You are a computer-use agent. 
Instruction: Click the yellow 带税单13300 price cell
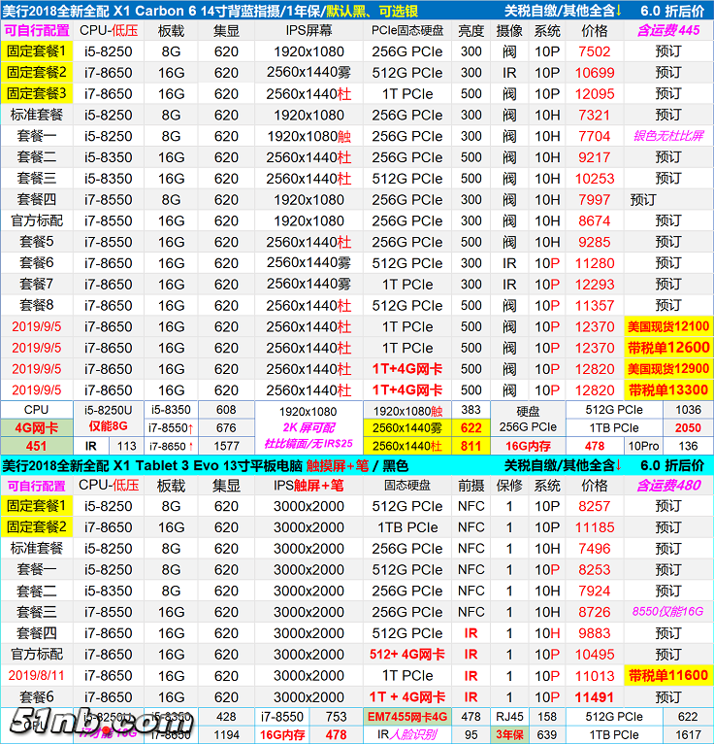[x=667, y=389]
